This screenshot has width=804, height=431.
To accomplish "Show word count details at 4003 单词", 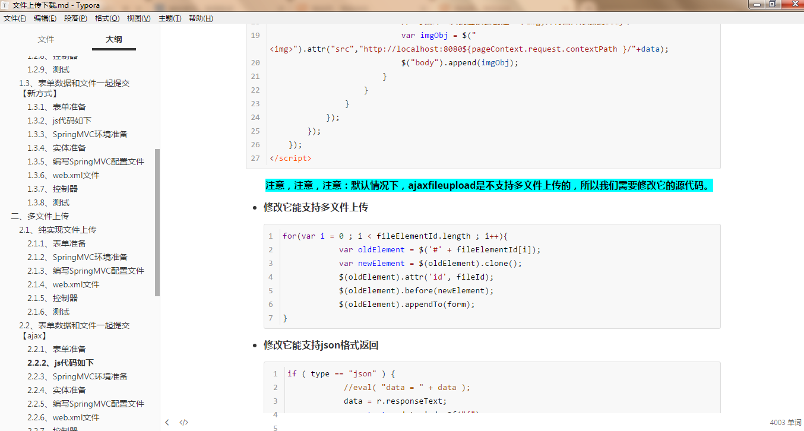I will click(x=785, y=423).
